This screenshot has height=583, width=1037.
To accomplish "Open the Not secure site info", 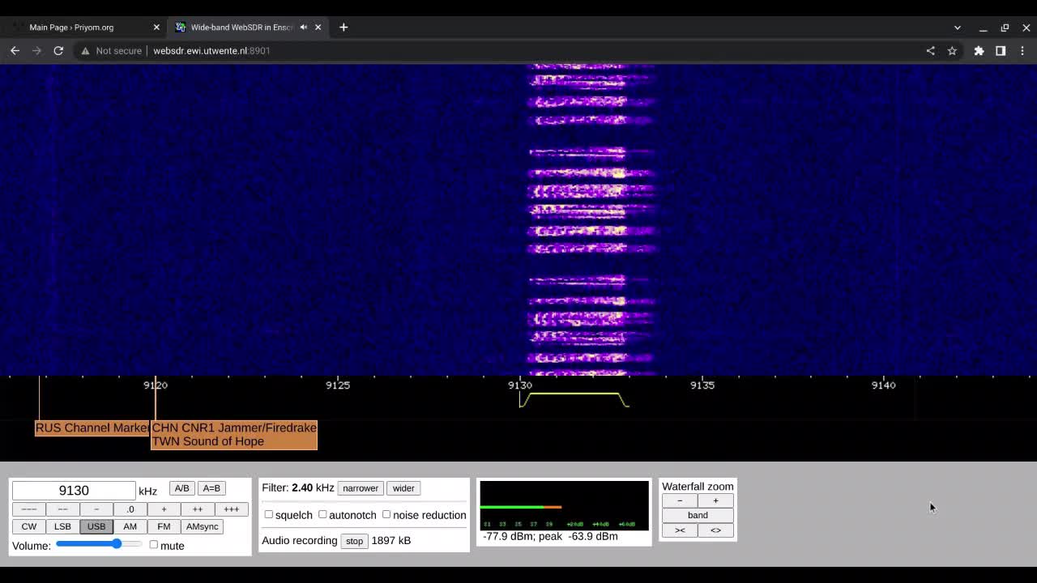I will (111, 50).
